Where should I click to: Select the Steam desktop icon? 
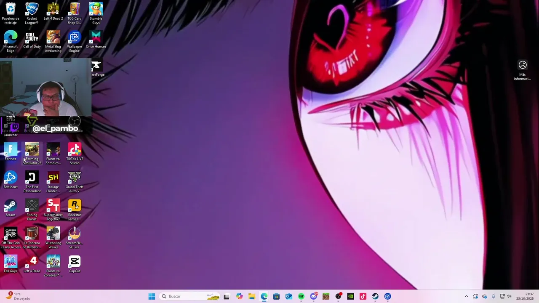click(x=11, y=208)
